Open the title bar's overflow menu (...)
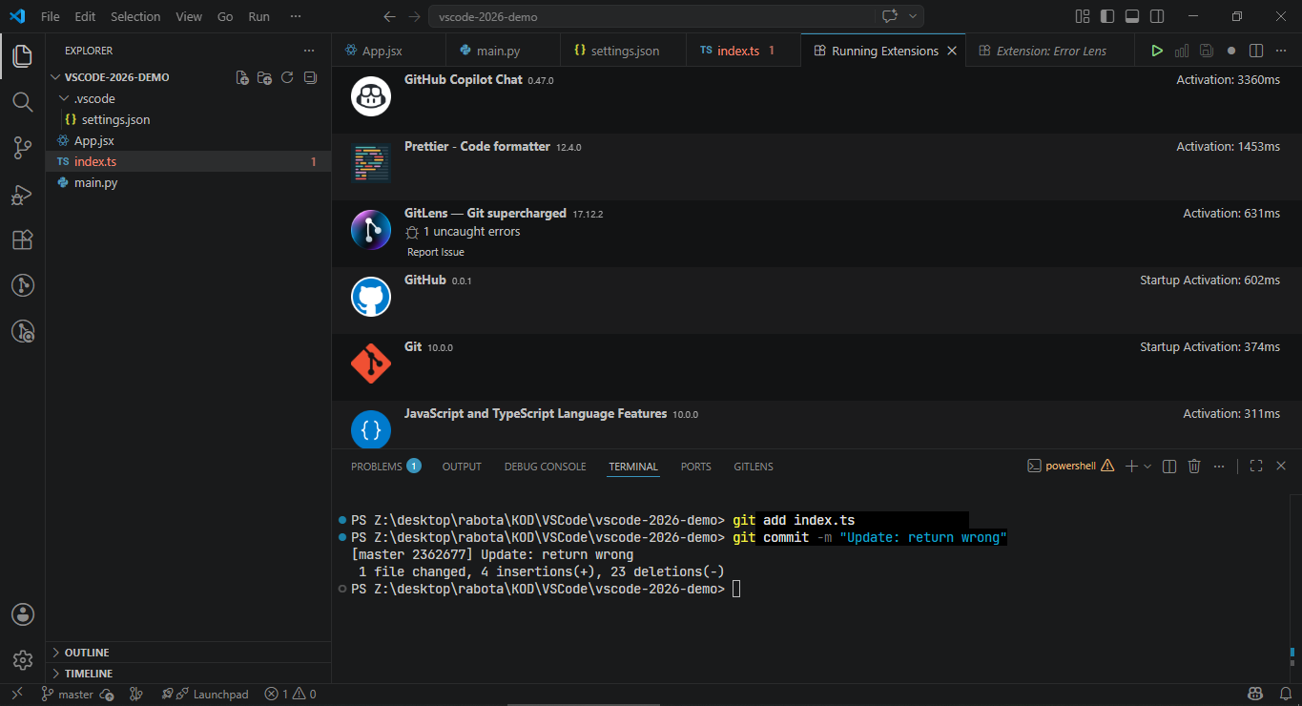 point(296,16)
